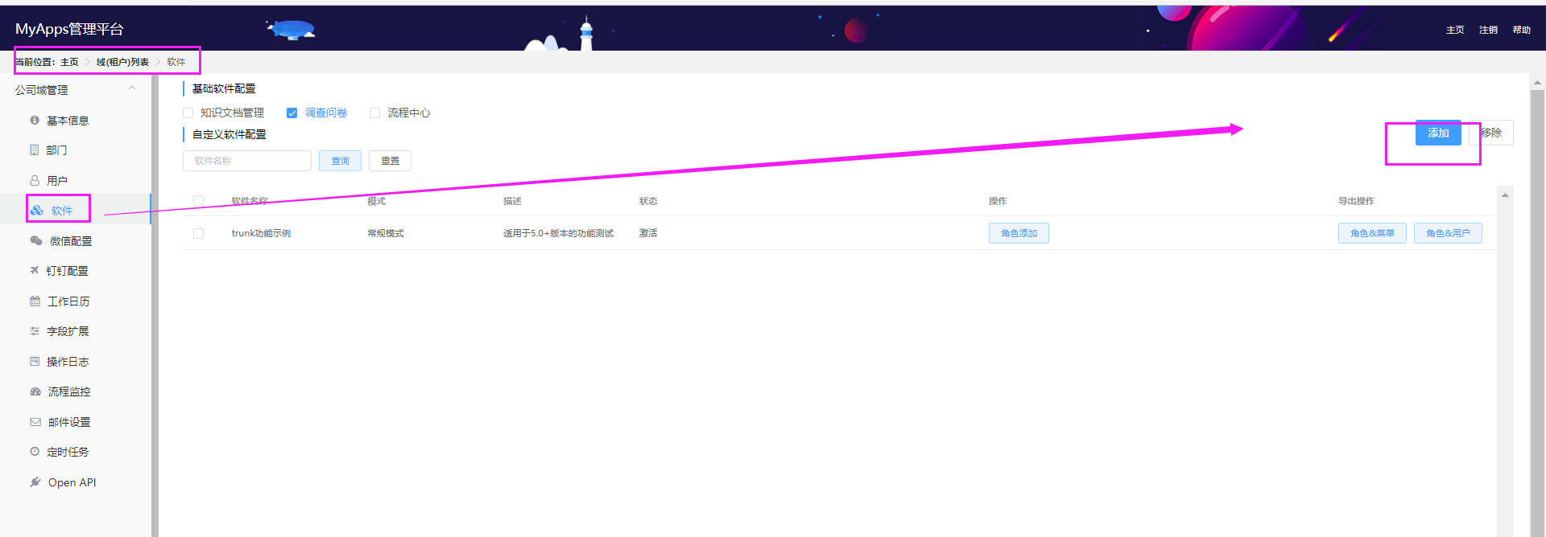Open 流程监控 in the sidebar
Image resolution: width=1546 pixels, height=537 pixels.
[x=69, y=391]
